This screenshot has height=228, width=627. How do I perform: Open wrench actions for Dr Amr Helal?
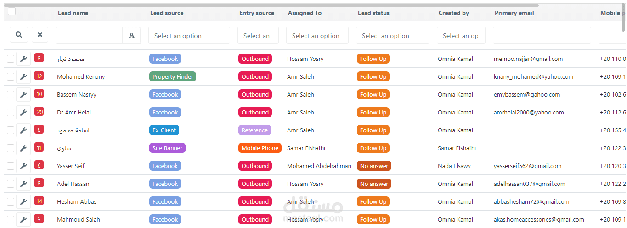23,112
